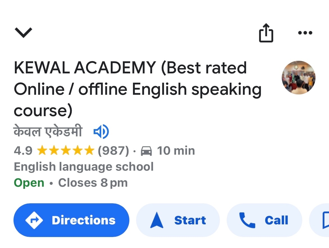Tap the car travel-mode icon
The width and height of the screenshot is (329, 248).
[146, 151]
